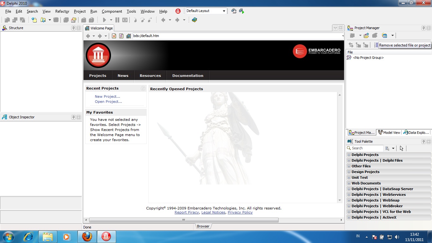Toggle the Project Manager panel pin
This screenshot has height=243, width=432.
423,28
